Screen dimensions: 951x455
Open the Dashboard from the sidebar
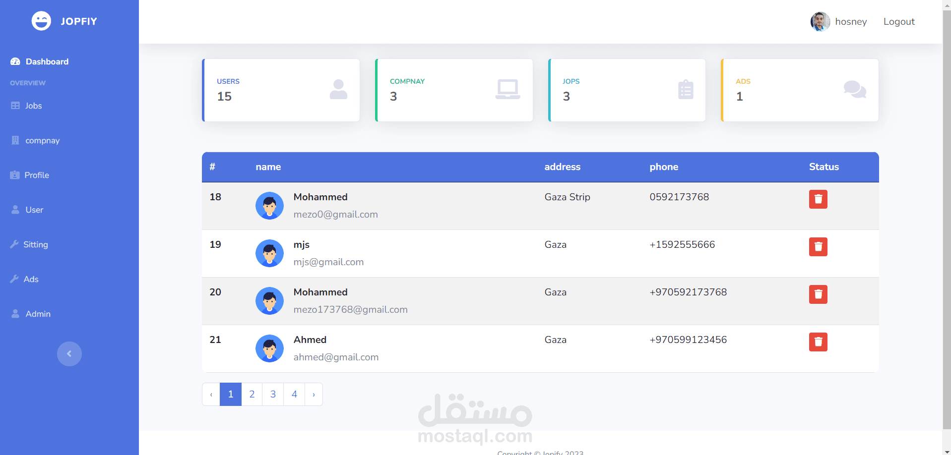coord(47,61)
